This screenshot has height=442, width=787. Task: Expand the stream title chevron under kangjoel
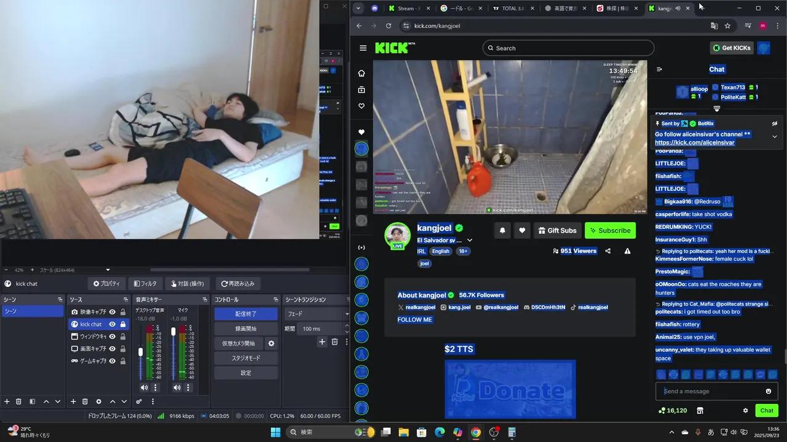pyautogui.click(x=470, y=240)
